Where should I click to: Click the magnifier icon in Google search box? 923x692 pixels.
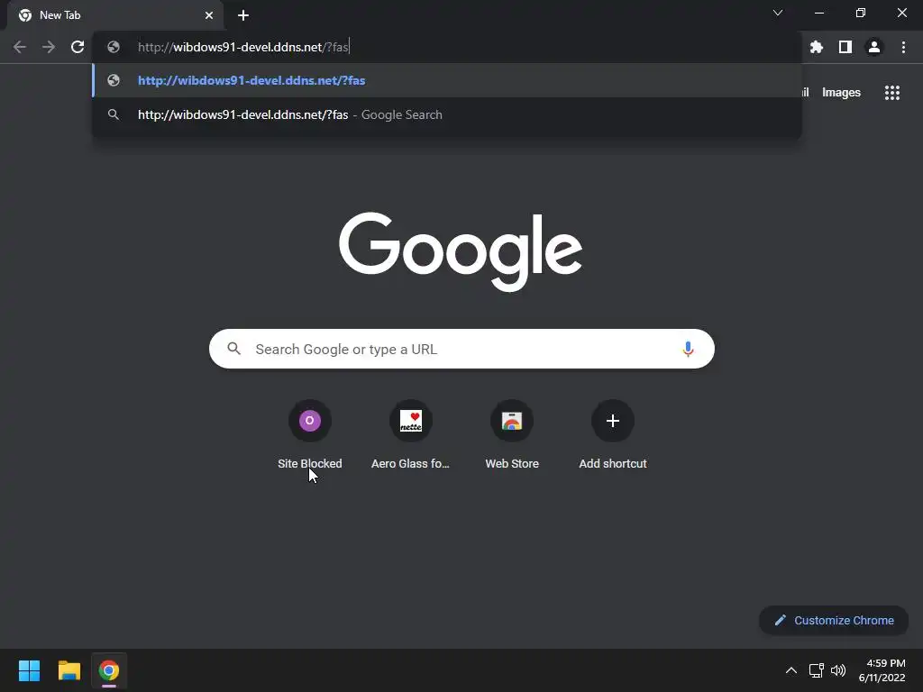[x=234, y=349]
